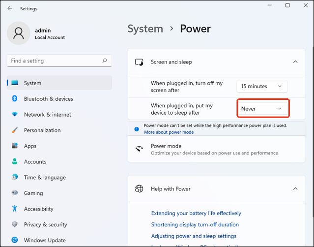This screenshot has height=247, width=314.
Task: Open the Apps settings category
Action: 30,146
